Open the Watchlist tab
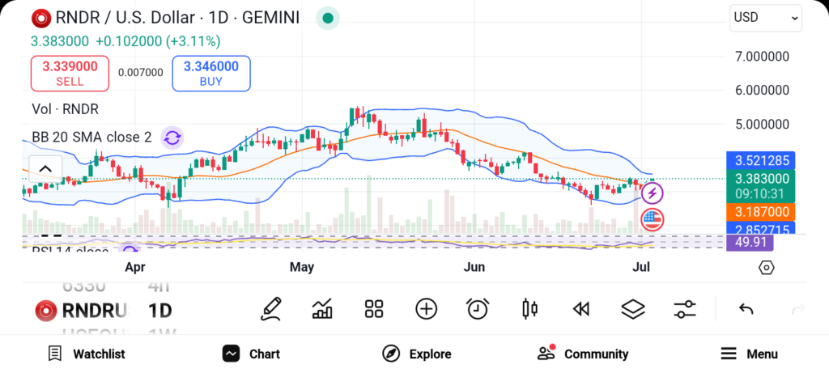The height and width of the screenshot is (373, 829). point(87,354)
